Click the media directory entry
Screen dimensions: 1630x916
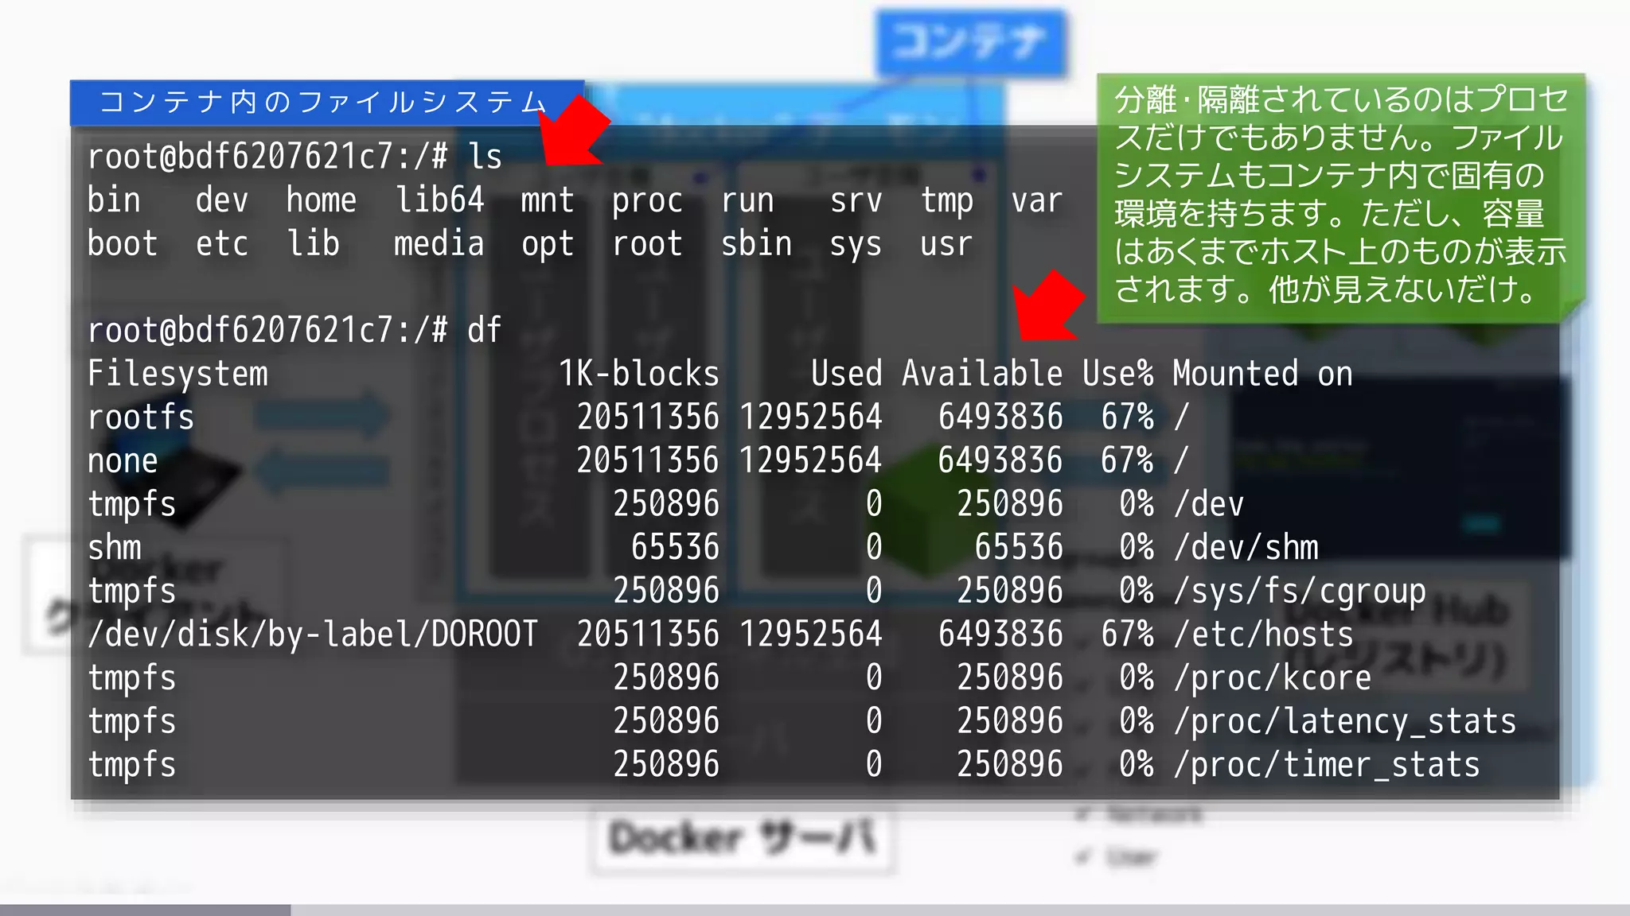pyautogui.click(x=439, y=243)
